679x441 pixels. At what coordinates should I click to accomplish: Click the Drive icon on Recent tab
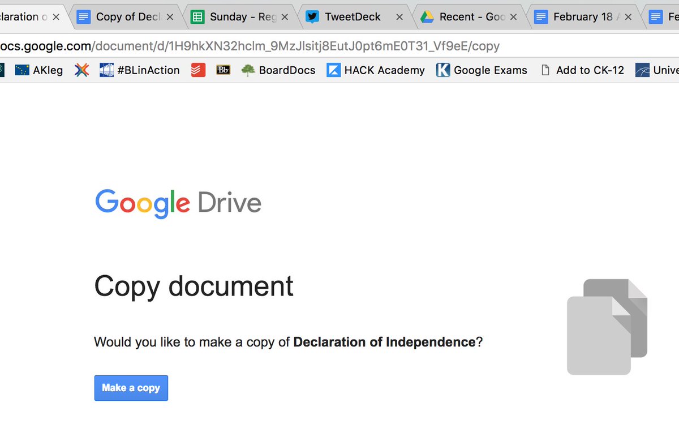point(427,17)
